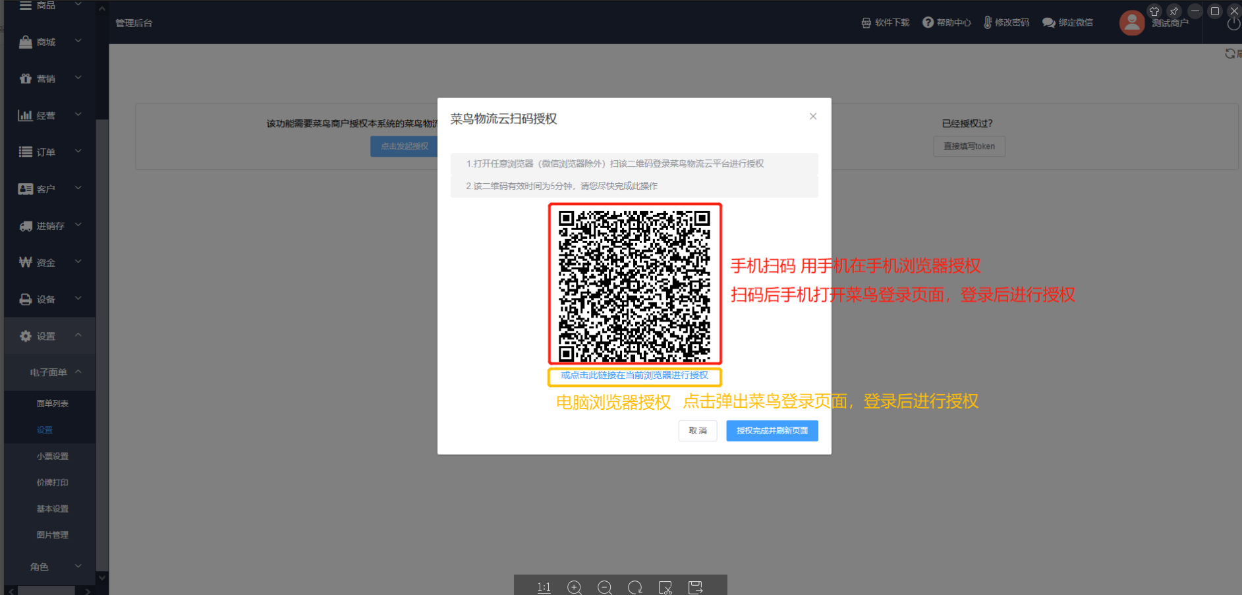Image resolution: width=1242 pixels, height=595 pixels.
Task: Click the 软件下载 download icon
Action: (x=866, y=22)
